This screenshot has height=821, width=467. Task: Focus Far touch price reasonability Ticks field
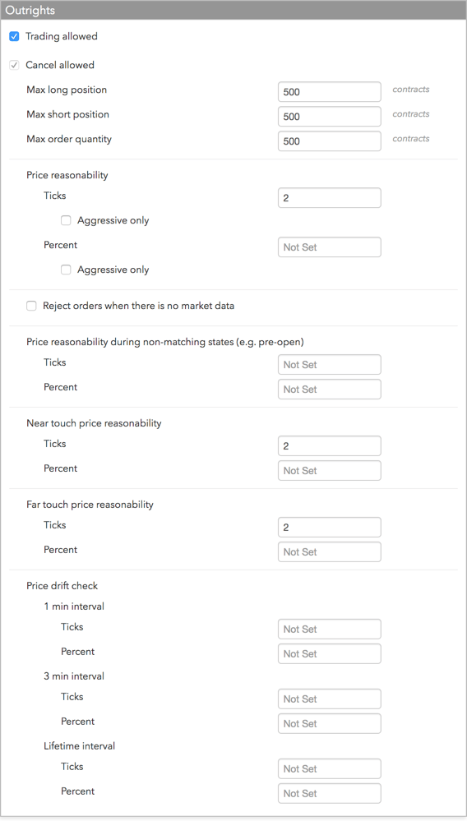pos(330,528)
